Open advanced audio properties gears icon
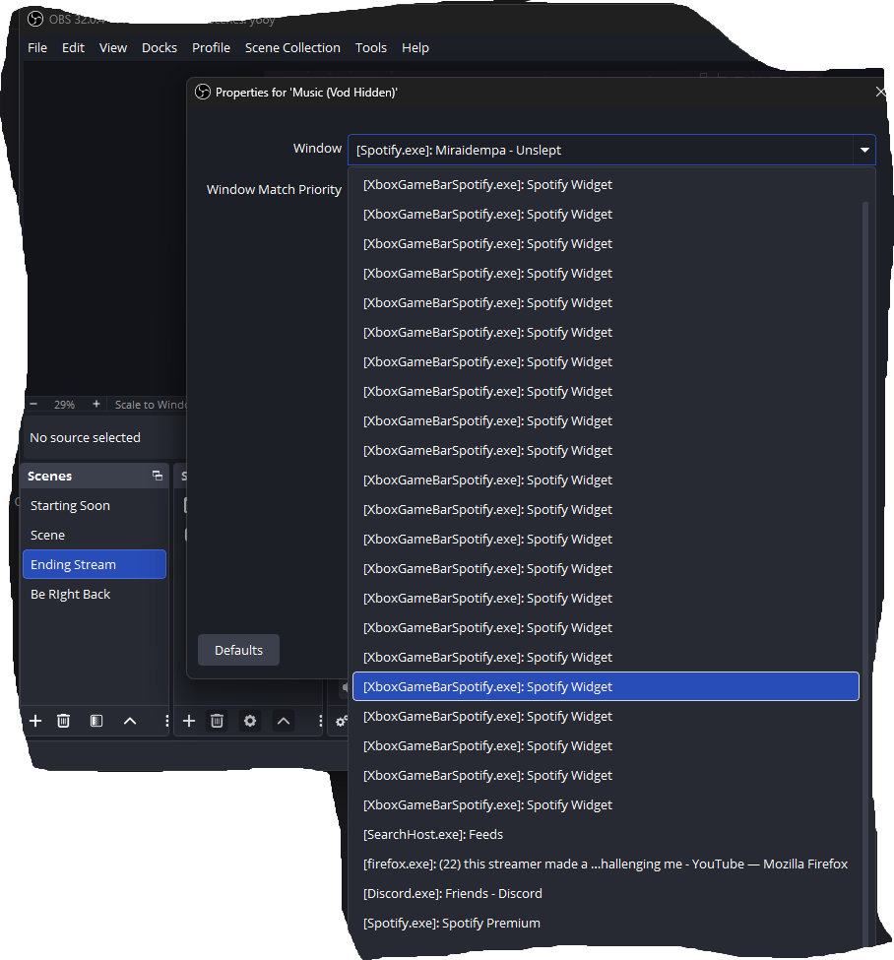The image size is (894, 960). click(342, 721)
